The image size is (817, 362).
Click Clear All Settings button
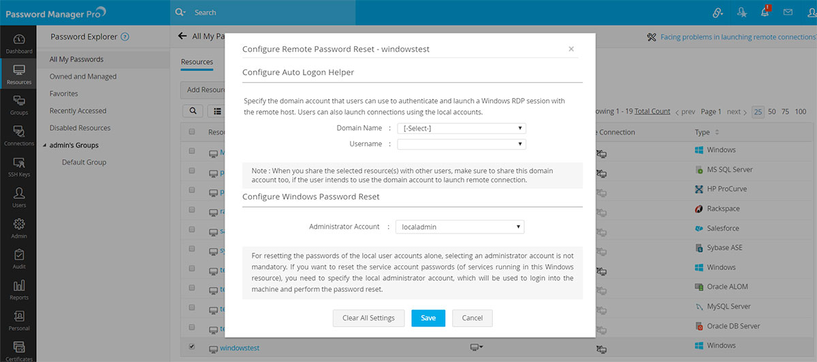[368, 318]
